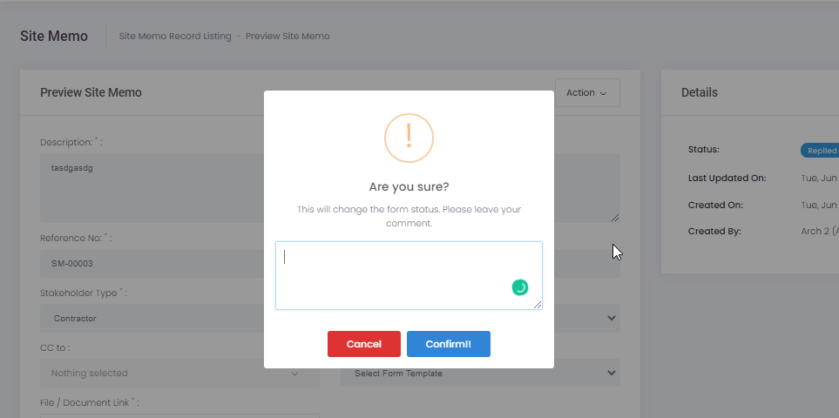Click into the Description field containing tasdgasdg
Image resolution: width=839 pixels, height=418 pixels.
pyautogui.click(x=148, y=187)
